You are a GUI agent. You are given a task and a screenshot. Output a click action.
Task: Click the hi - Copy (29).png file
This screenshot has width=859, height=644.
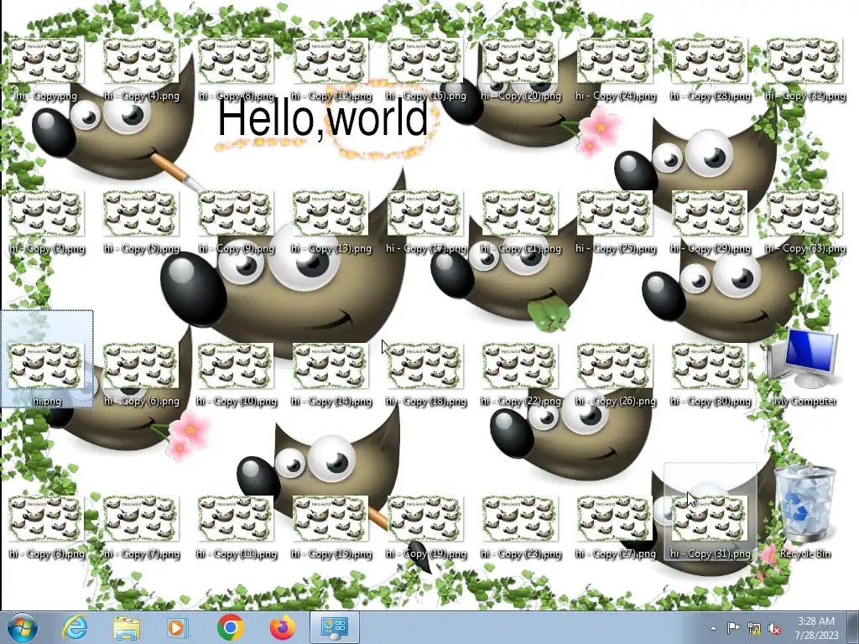coord(710,221)
